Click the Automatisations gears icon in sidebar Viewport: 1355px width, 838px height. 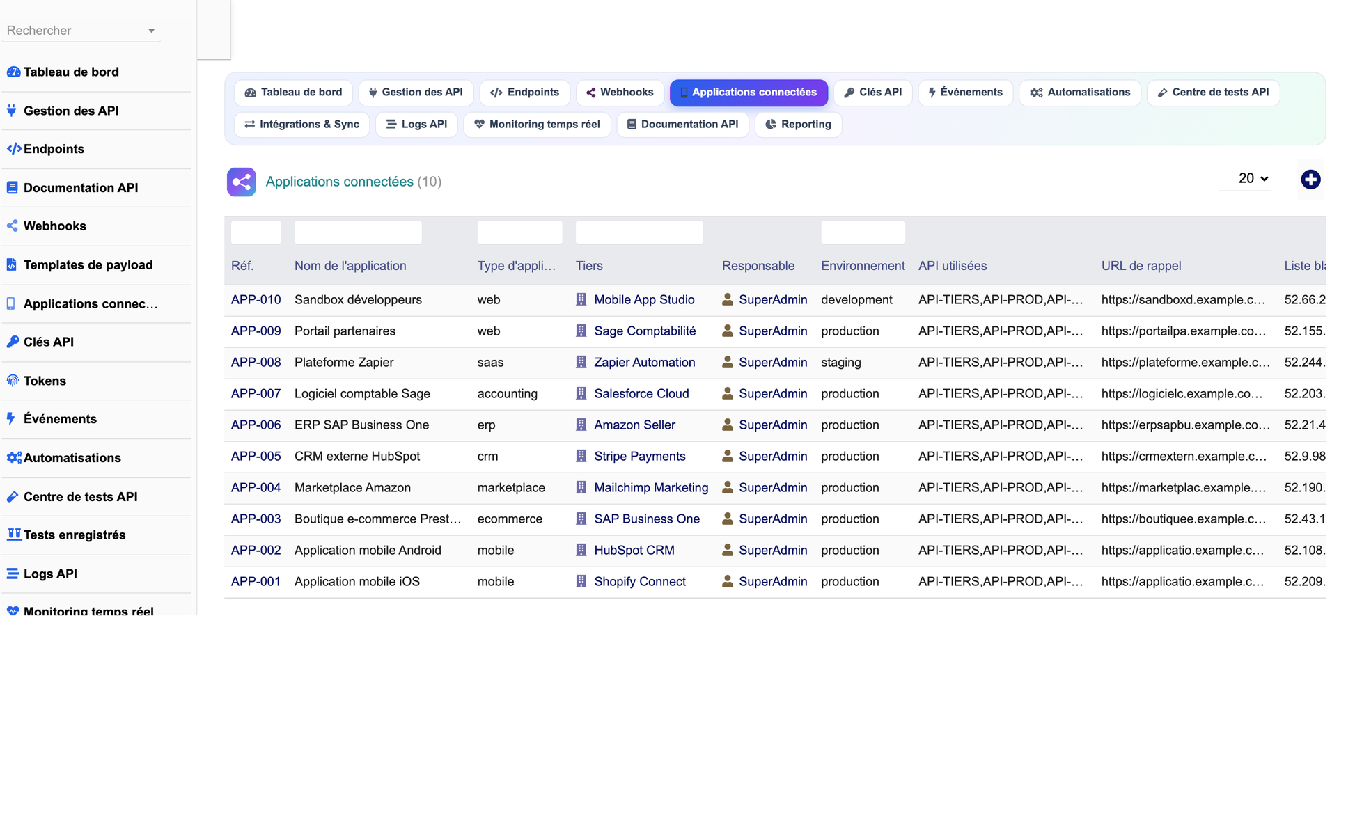pyautogui.click(x=14, y=458)
